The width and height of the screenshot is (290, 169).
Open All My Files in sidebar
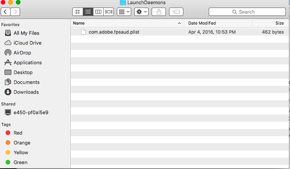click(x=26, y=33)
